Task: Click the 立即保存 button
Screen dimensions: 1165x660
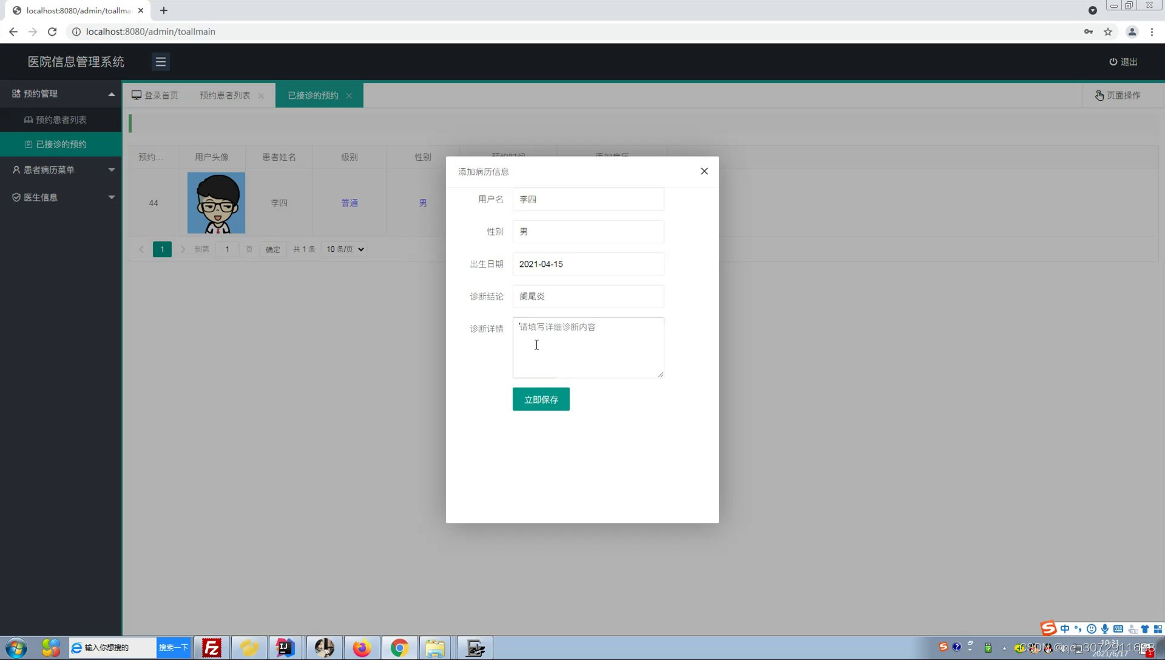Action: click(x=541, y=399)
